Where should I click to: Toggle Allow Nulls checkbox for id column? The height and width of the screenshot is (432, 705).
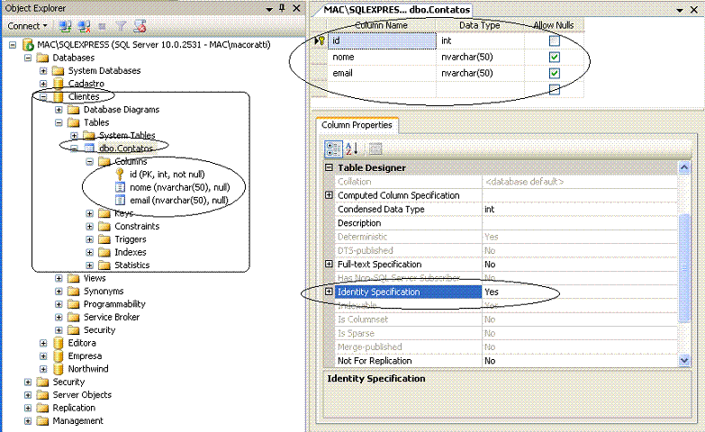click(x=555, y=40)
